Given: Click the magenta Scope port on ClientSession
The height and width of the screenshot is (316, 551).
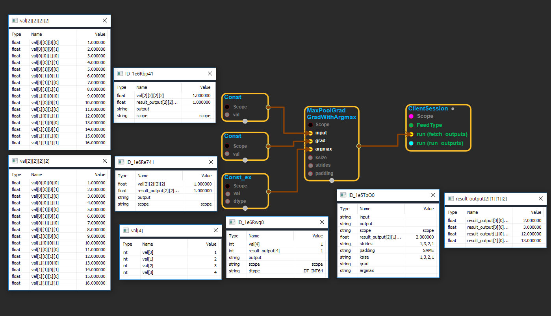Looking at the screenshot, I should (411, 116).
